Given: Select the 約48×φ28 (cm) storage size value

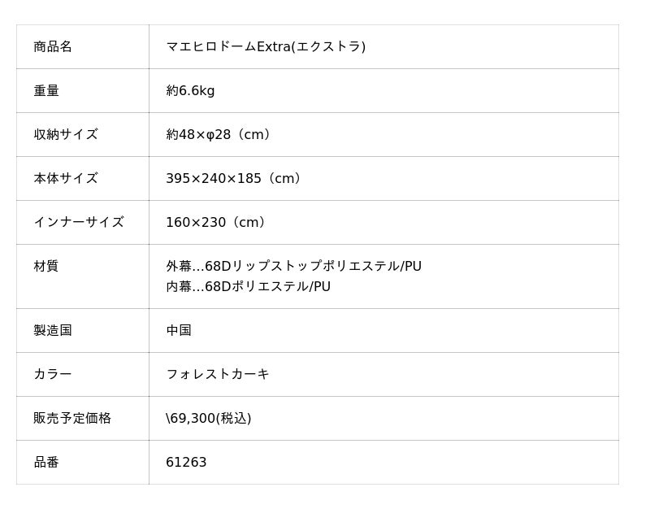Looking at the screenshot, I should (221, 135).
